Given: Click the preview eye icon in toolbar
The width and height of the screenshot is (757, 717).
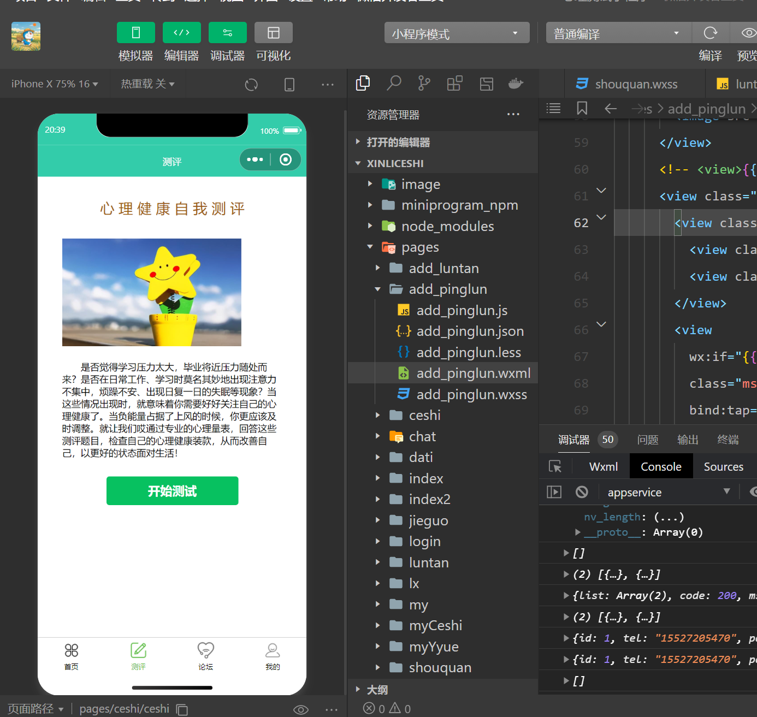Looking at the screenshot, I should [749, 33].
